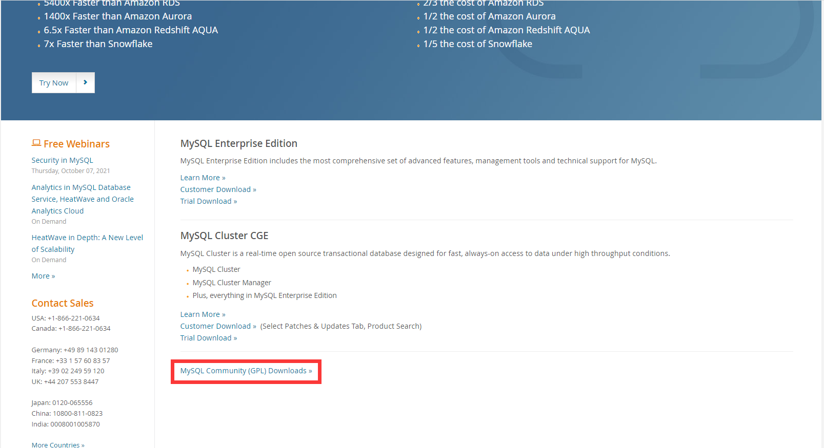Click the MySQL Enterprise Edition heading
The width and height of the screenshot is (824, 448).
[239, 143]
